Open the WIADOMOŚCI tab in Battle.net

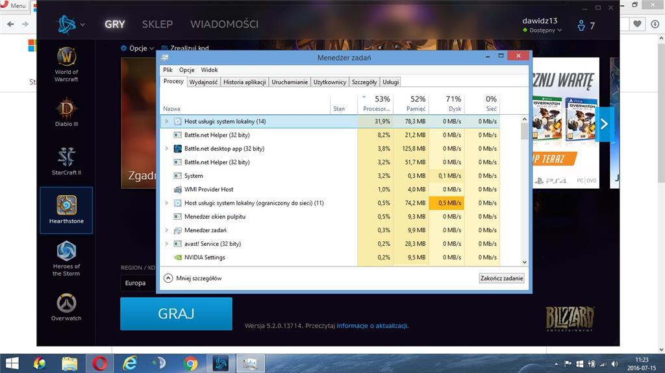tap(224, 24)
